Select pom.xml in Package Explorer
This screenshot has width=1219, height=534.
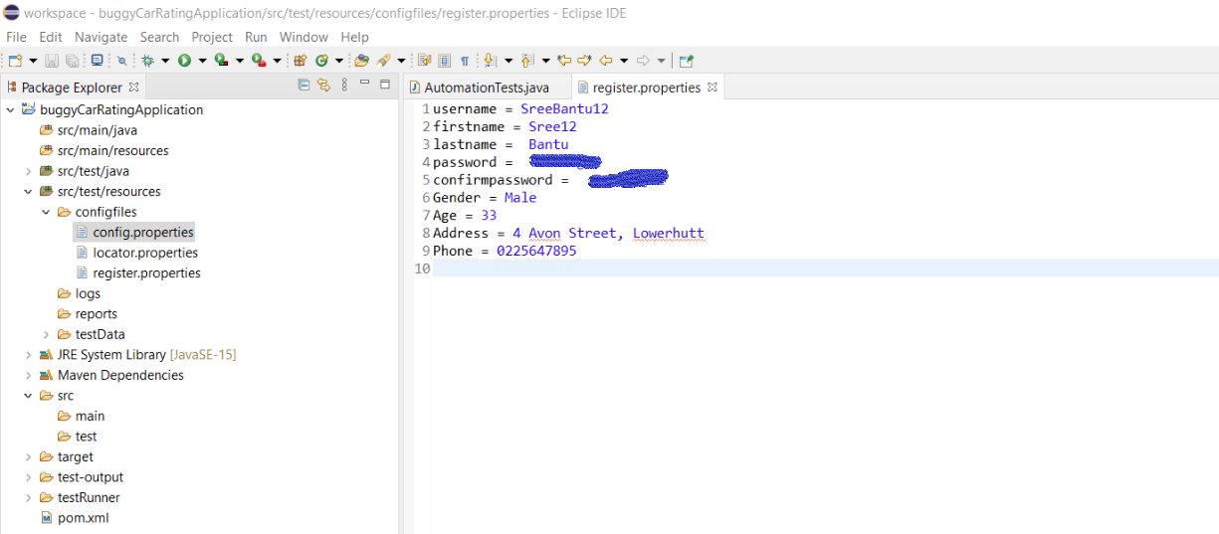click(x=84, y=518)
